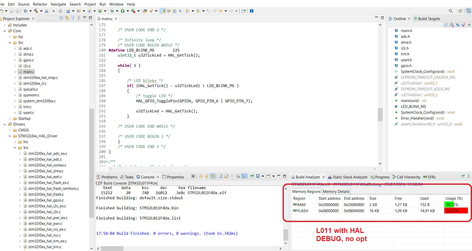Toggle Link with Editor in Project Explorer
This screenshot has width=472, height=251.
point(67,18)
